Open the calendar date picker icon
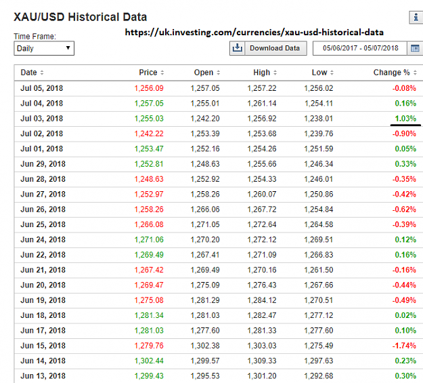Screen dimensions: 423x383 415,48
